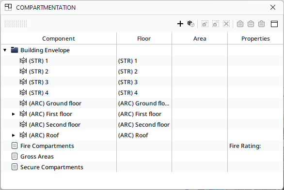Click the (STR) 1 floor icon
The height and width of the screenshot is (190, 284).
(x=23, y=61)
